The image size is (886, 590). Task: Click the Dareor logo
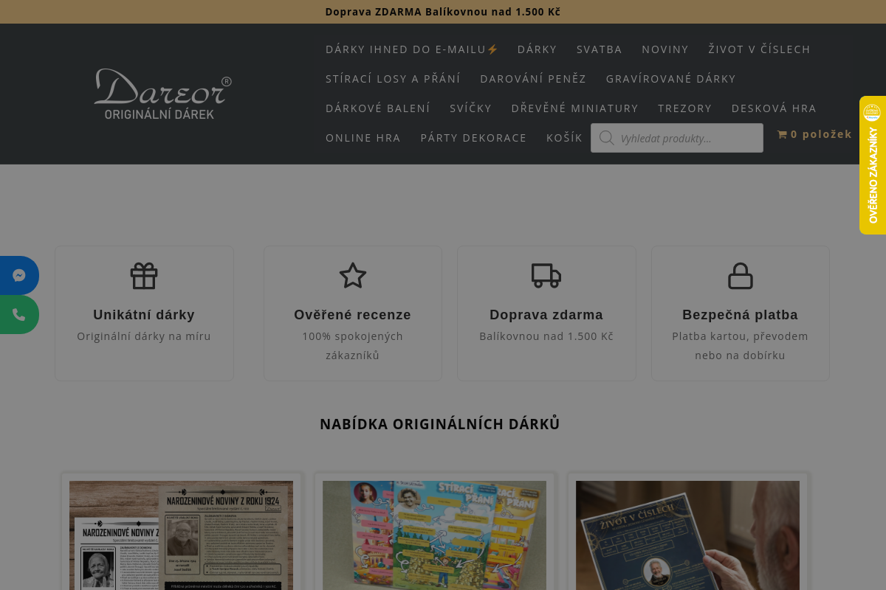coord(163,94)
